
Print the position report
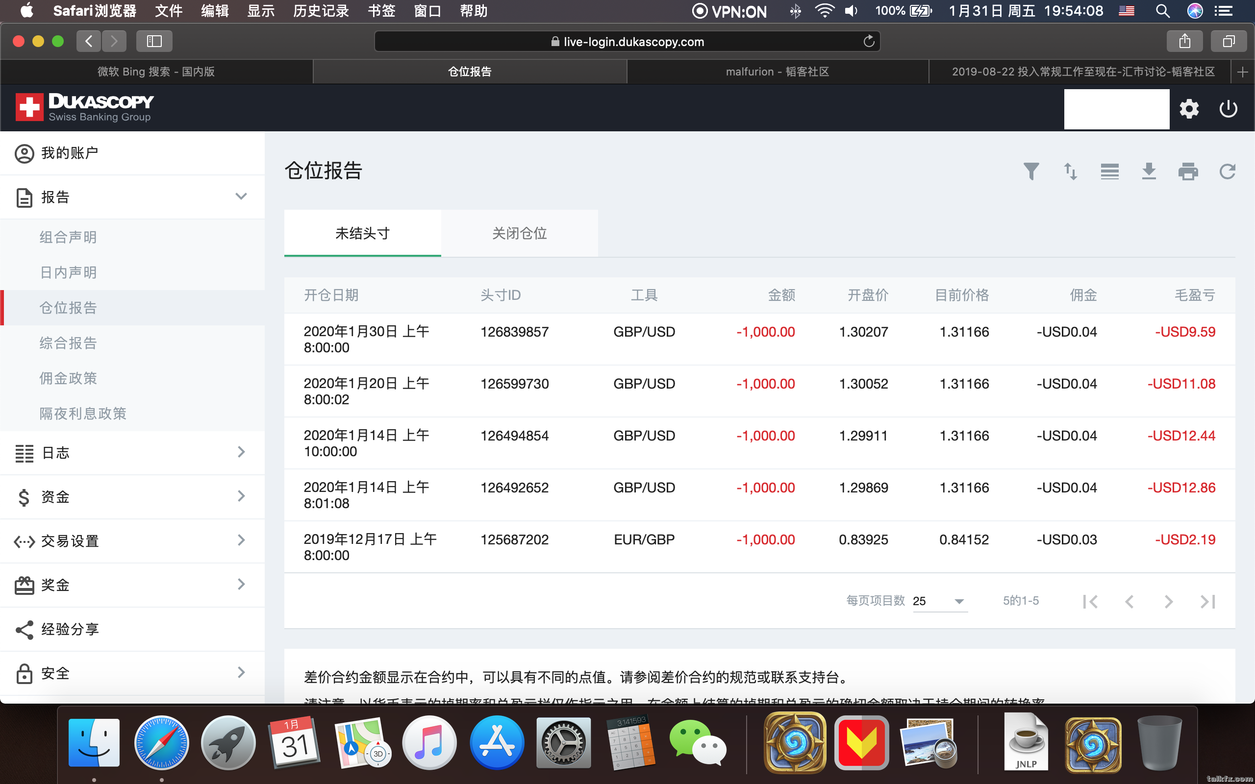click(x=1188, y=171)
